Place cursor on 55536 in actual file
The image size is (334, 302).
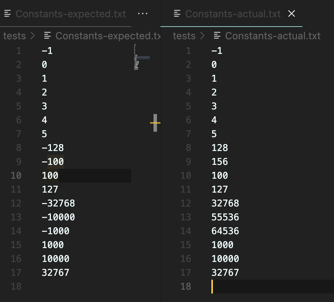(x=225, y=217)
